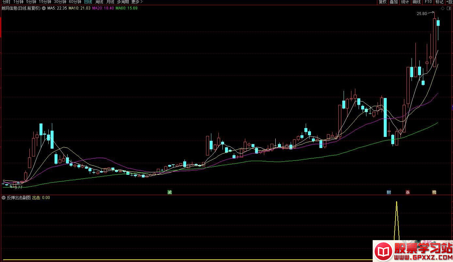The width and height of the screenshot is (453, 262).
Task: Select the 15分钟 period tab
Action: coord(45,2)
